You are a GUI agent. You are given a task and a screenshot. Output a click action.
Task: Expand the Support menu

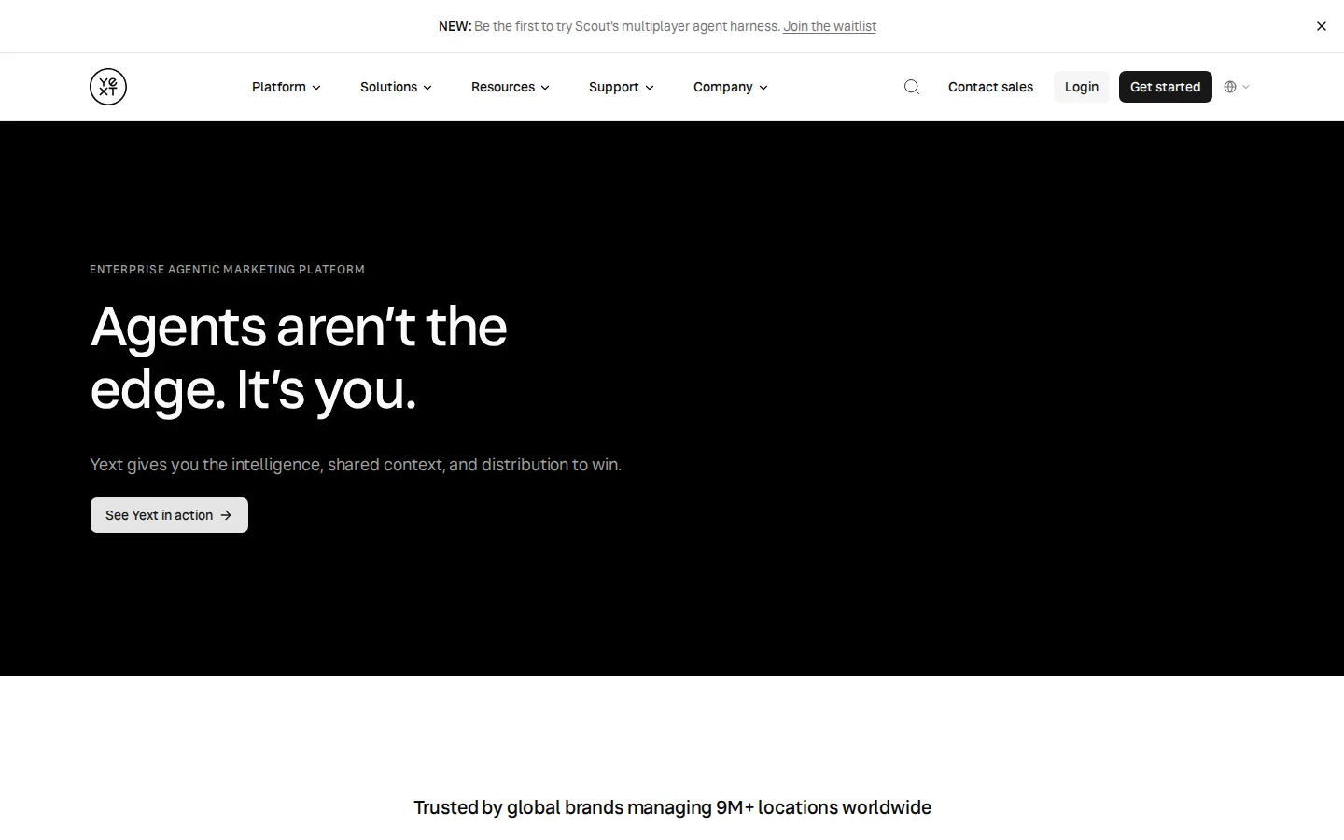[x=621, y=87]
